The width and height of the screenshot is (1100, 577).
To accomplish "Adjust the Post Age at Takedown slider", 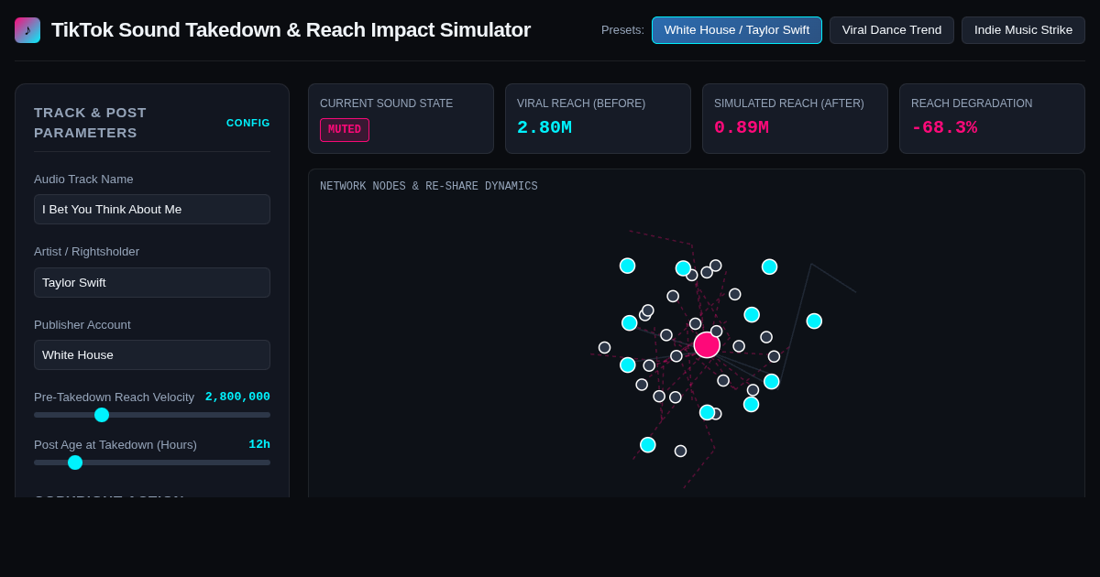I will pyautogui.click(x=152, y=463).
